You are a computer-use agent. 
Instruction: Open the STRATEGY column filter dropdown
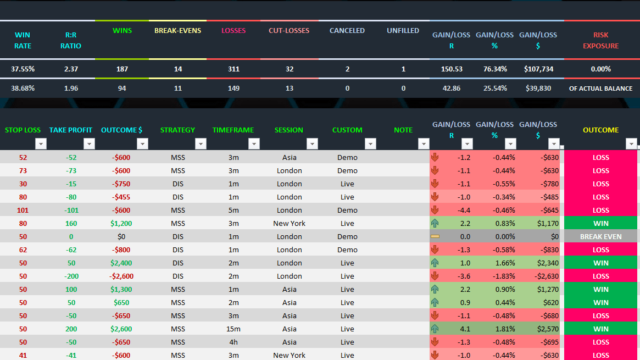coord(201,143)
